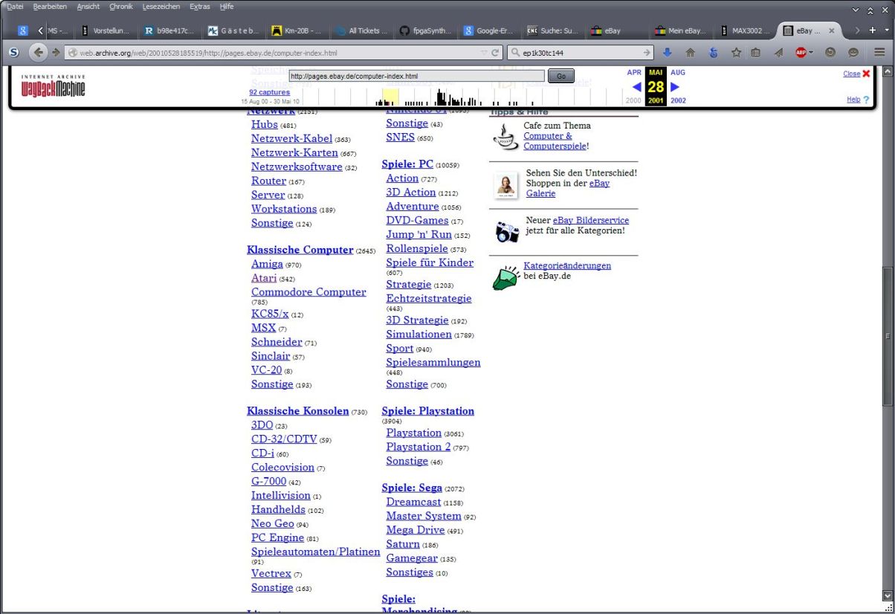Open the Extras menu
The height and width of the screenshot is (614, 895).
[x=199, y=7]
